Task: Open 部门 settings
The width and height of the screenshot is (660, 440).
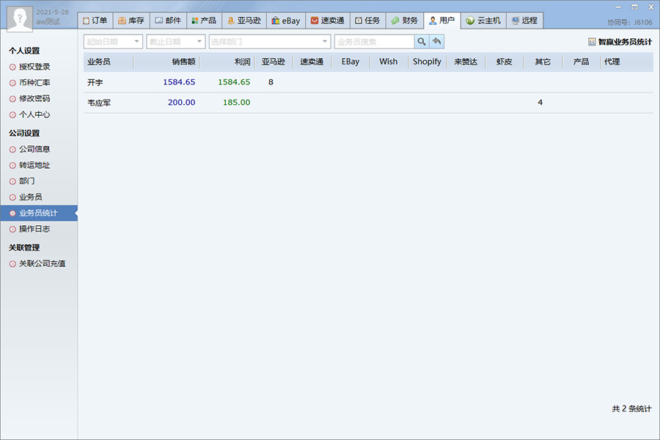Action: (x=27, y=181)
